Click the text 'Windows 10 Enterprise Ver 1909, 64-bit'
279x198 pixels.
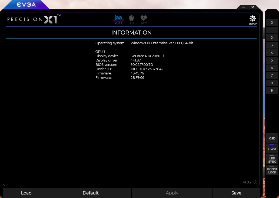pos(162,43)
